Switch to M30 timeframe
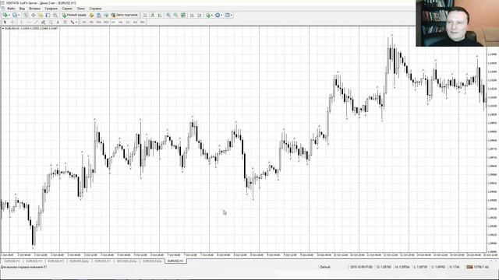499x280 pixels. [106, 22]
